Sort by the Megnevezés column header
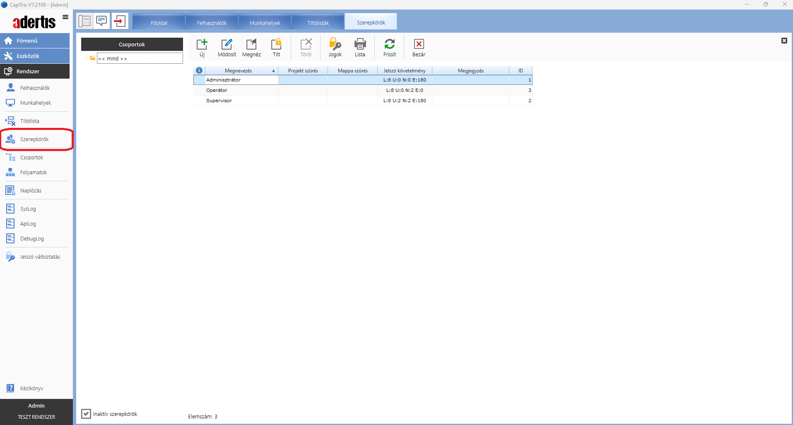The image size is (793, 425). coord(238,71)
